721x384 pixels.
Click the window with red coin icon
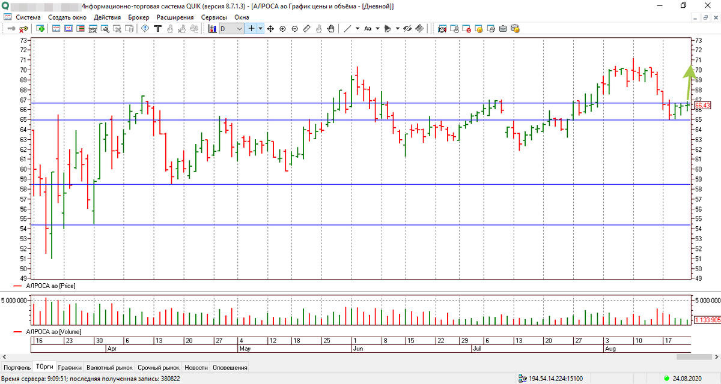466,28
